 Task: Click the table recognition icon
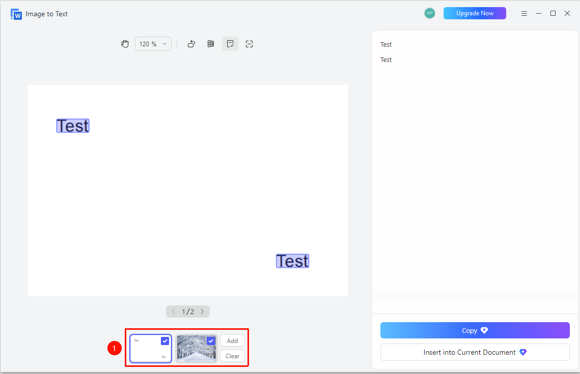point(211,44)
